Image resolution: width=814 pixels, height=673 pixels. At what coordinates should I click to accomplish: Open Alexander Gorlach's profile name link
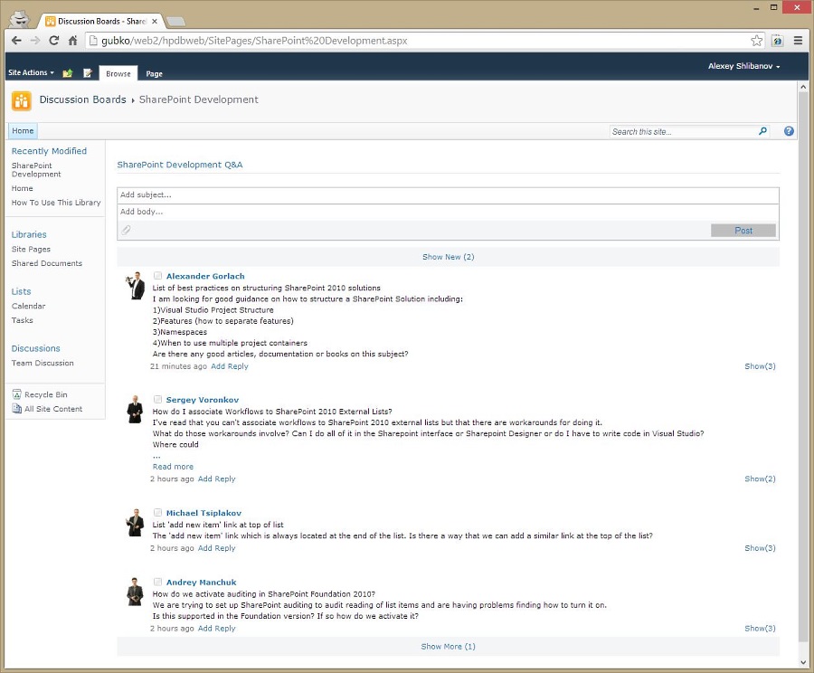pyautogui.click(x=205, y=276)
